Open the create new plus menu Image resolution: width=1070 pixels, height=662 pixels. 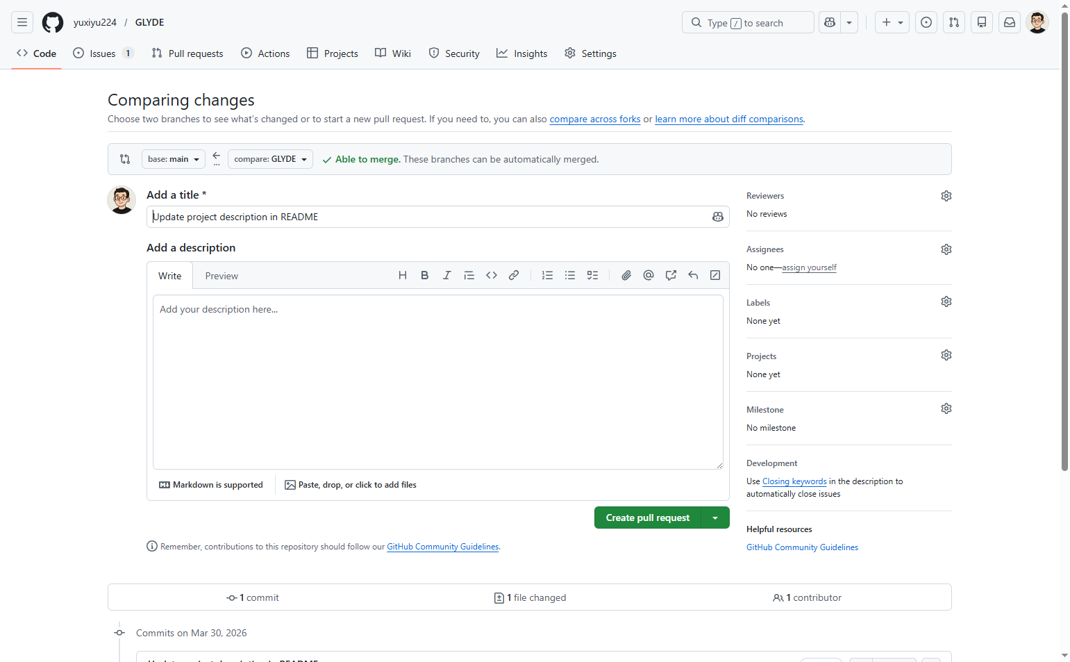(x=892, y=22)
